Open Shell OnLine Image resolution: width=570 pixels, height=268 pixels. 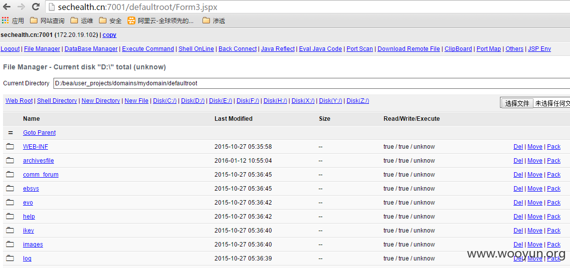pos(196,48)
